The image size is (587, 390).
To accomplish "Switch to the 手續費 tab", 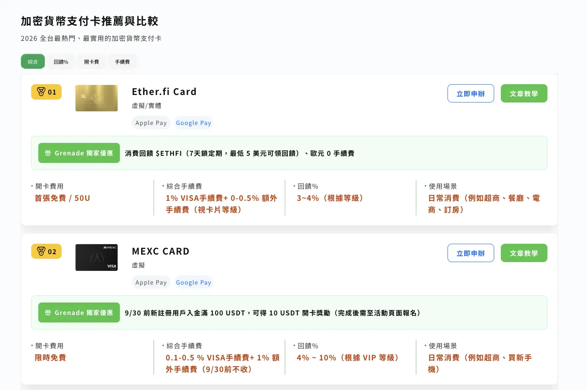I will point(122,62).
